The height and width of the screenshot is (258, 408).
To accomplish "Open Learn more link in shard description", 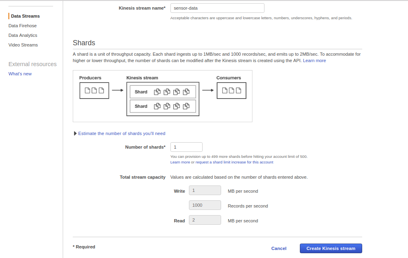I will pos(314,60).
